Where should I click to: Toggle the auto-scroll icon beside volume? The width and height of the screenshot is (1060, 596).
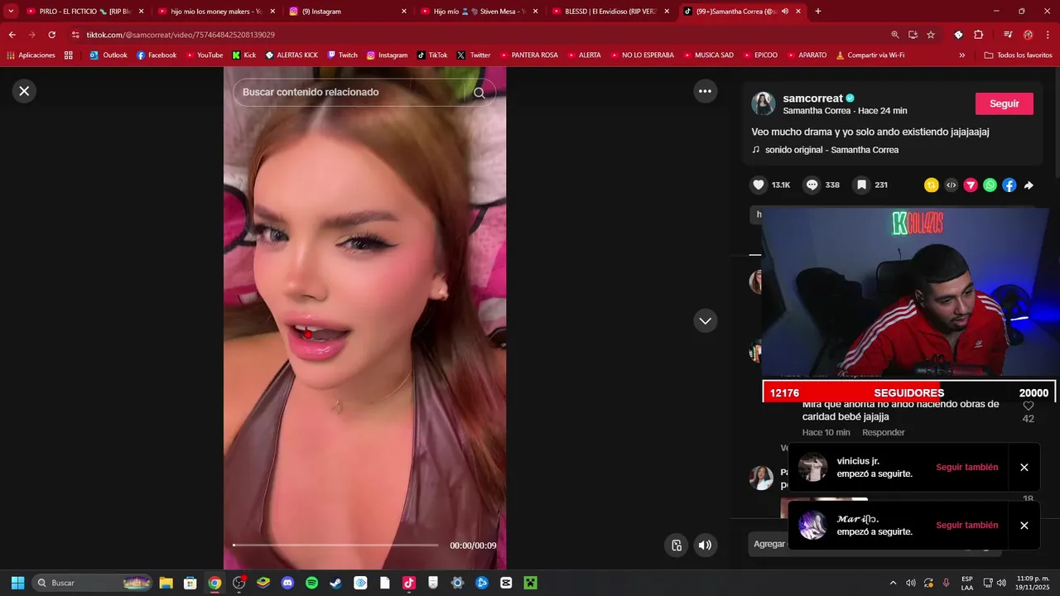pos(677,545)
